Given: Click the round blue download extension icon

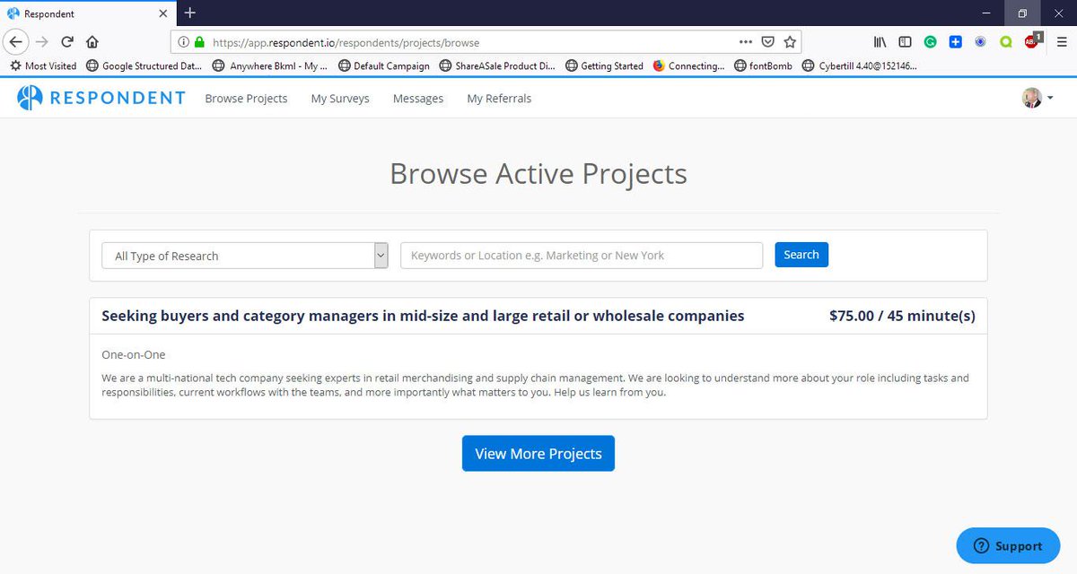Looking at the screenshot, I should click(981, 41).
